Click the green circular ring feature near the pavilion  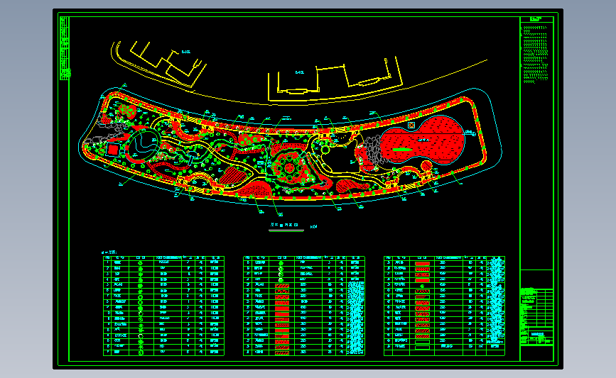click(144, 144)
